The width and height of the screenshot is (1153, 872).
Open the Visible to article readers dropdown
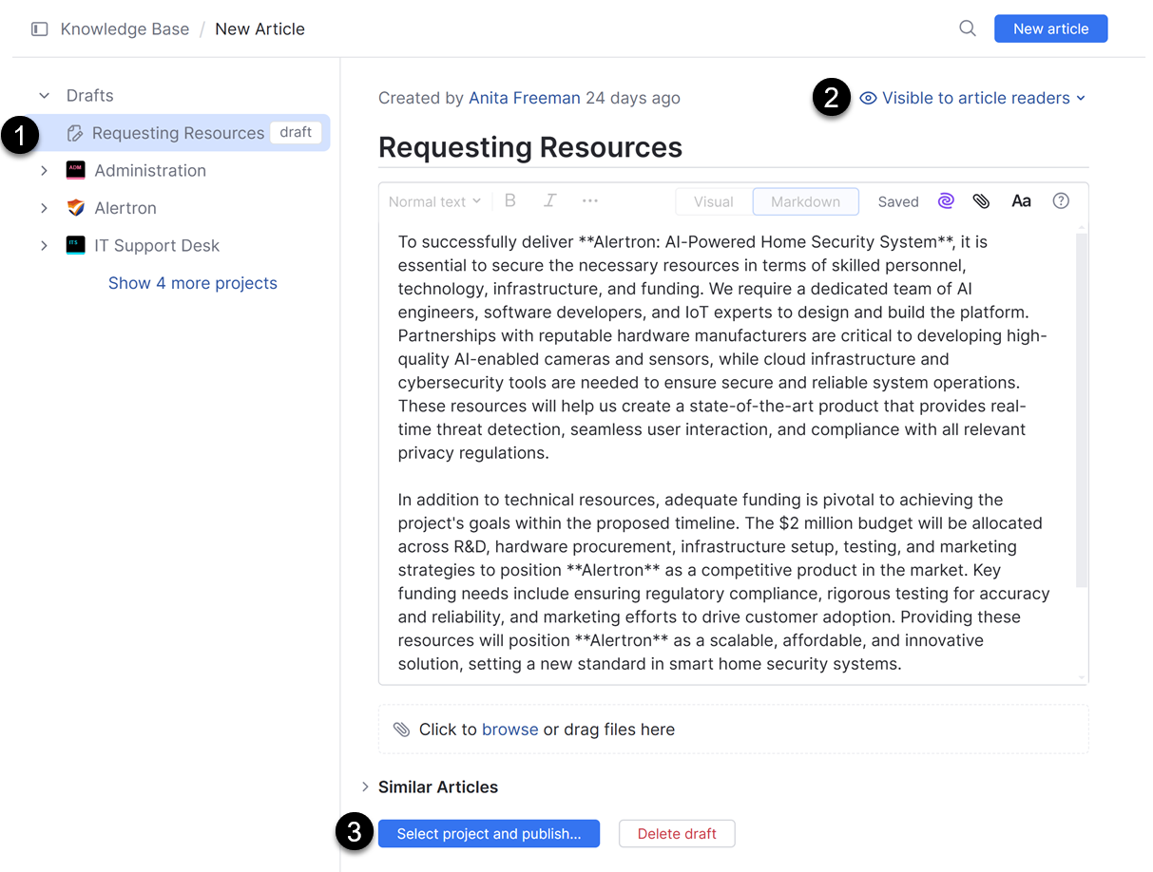coord(973,98)
